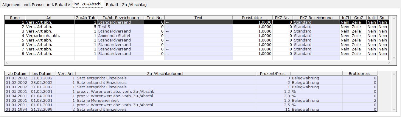This screenshot has width=401, height=117.
Task: Select the 01.05.2001 ab Datum row
Action: (17, 91)
